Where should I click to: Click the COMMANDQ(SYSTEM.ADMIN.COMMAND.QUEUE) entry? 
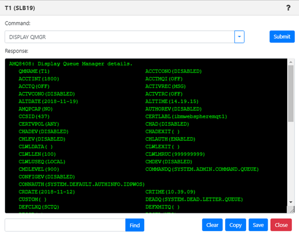(202, 169)
